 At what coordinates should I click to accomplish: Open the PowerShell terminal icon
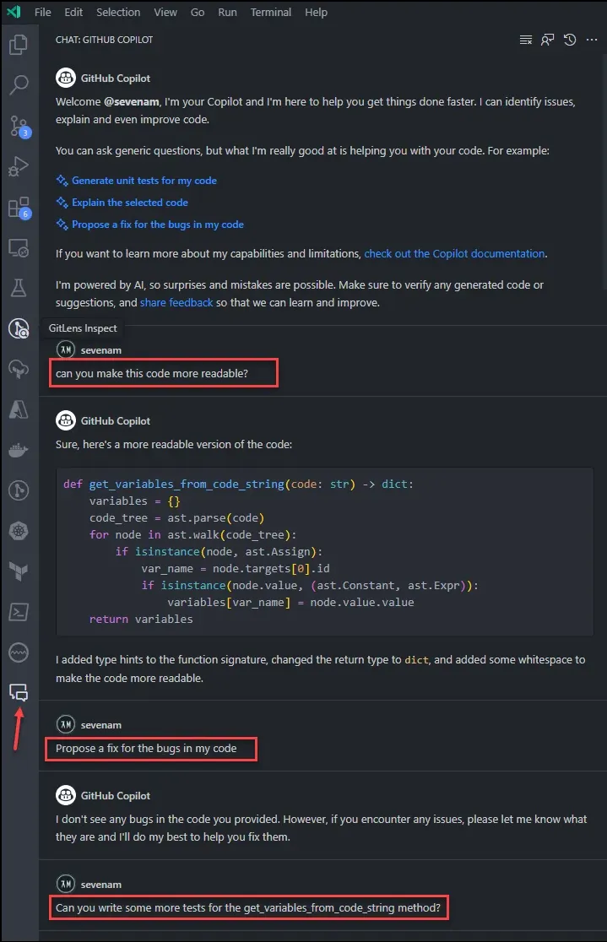19,612
